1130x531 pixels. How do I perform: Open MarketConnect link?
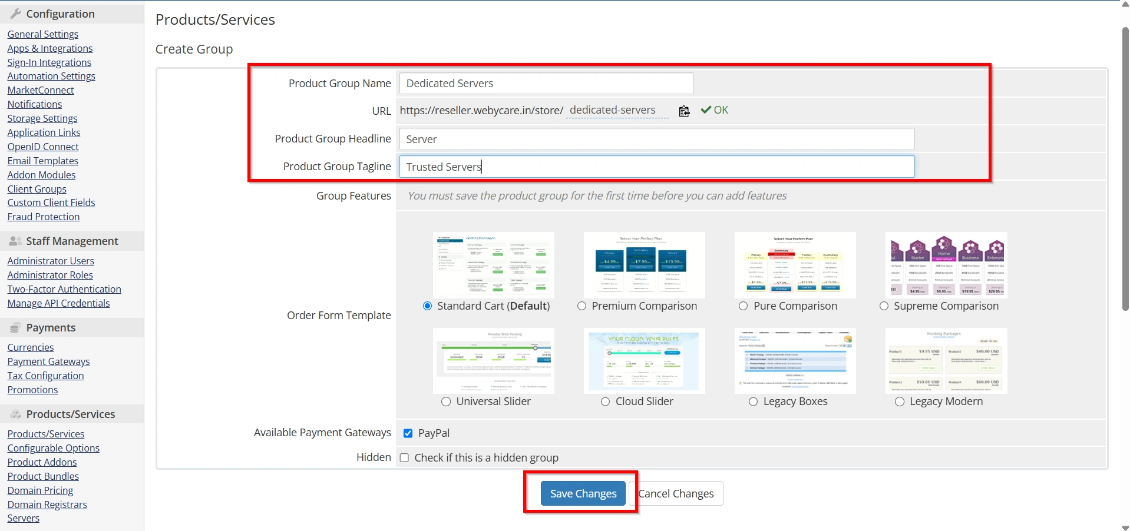point(41,90)
